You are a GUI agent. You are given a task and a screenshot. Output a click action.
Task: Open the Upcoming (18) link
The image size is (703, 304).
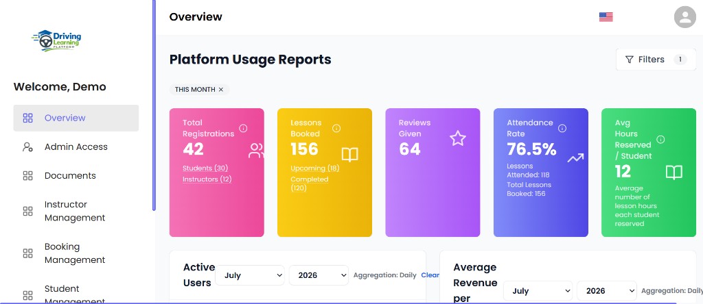coord(314,168)
